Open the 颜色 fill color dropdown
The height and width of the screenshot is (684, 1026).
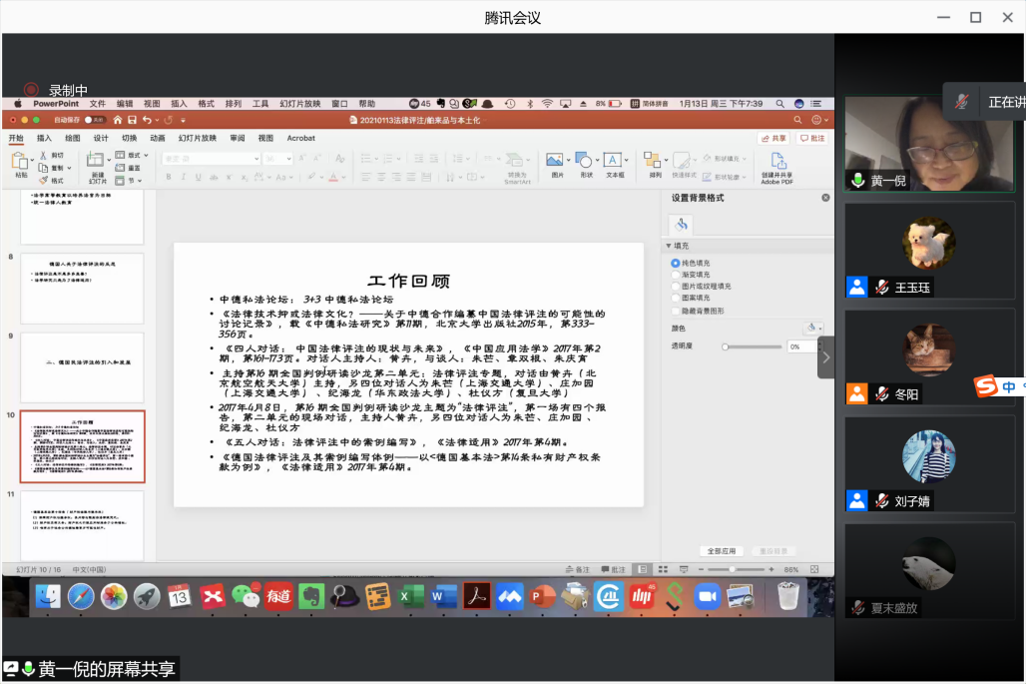[x=813, y=328]
